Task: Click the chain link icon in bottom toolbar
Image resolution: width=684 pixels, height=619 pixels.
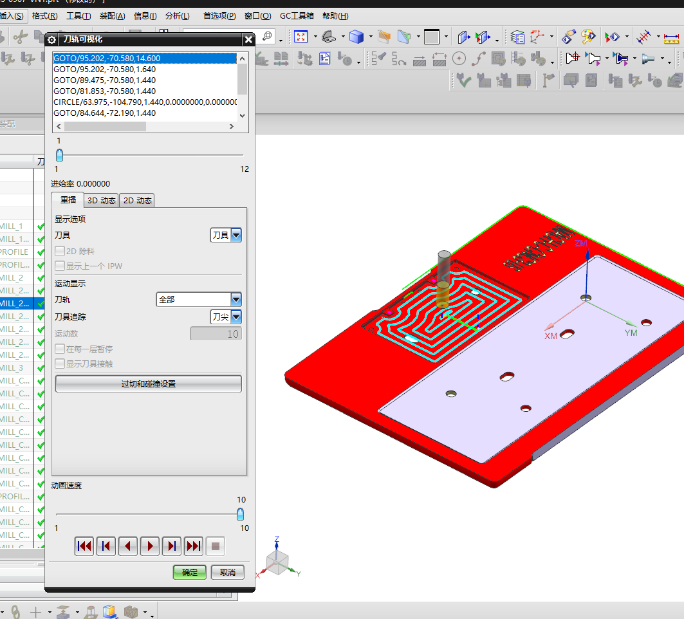Action: pos(15,611)
